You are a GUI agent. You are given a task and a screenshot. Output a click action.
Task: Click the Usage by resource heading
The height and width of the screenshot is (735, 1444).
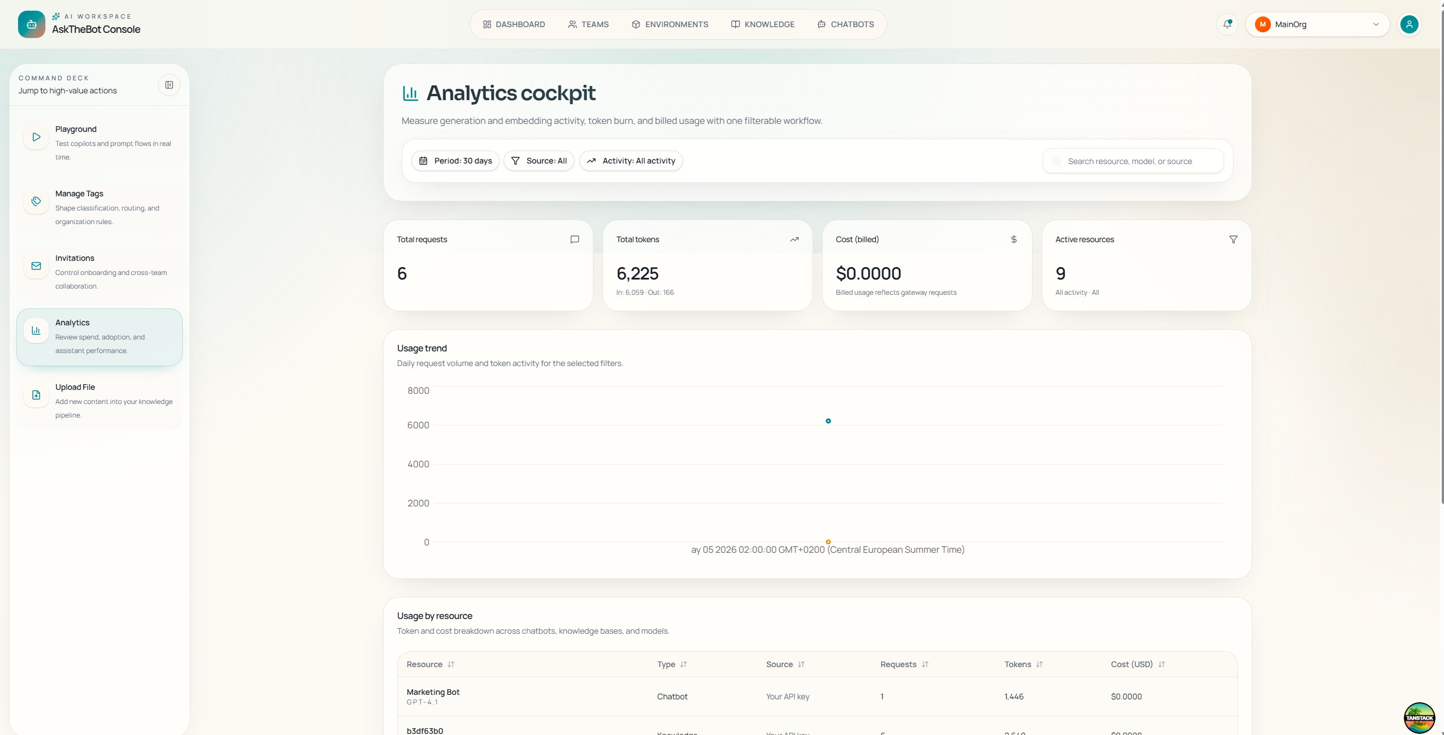pos(435,616)
